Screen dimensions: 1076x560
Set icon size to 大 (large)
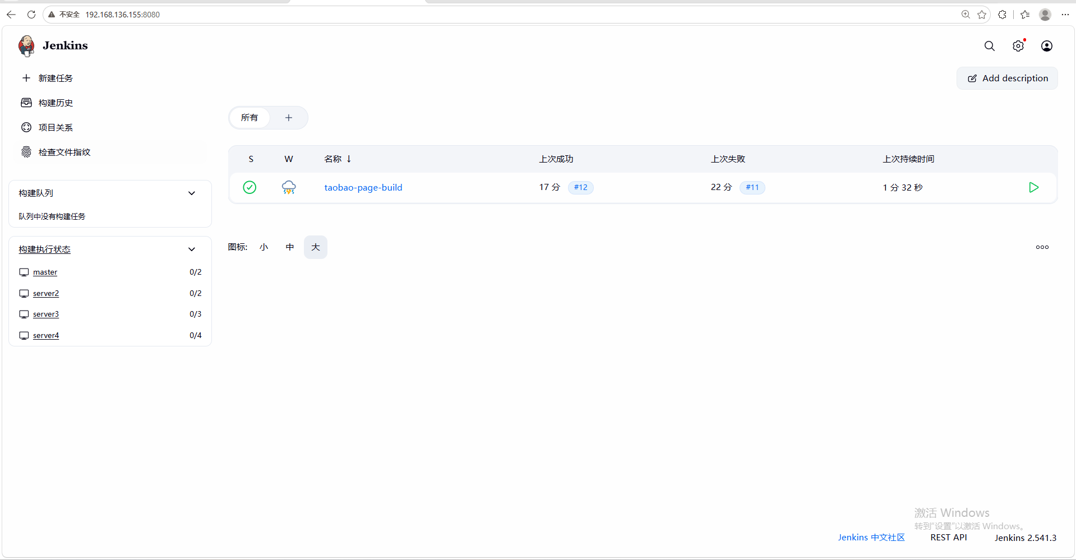coord(316,247)
